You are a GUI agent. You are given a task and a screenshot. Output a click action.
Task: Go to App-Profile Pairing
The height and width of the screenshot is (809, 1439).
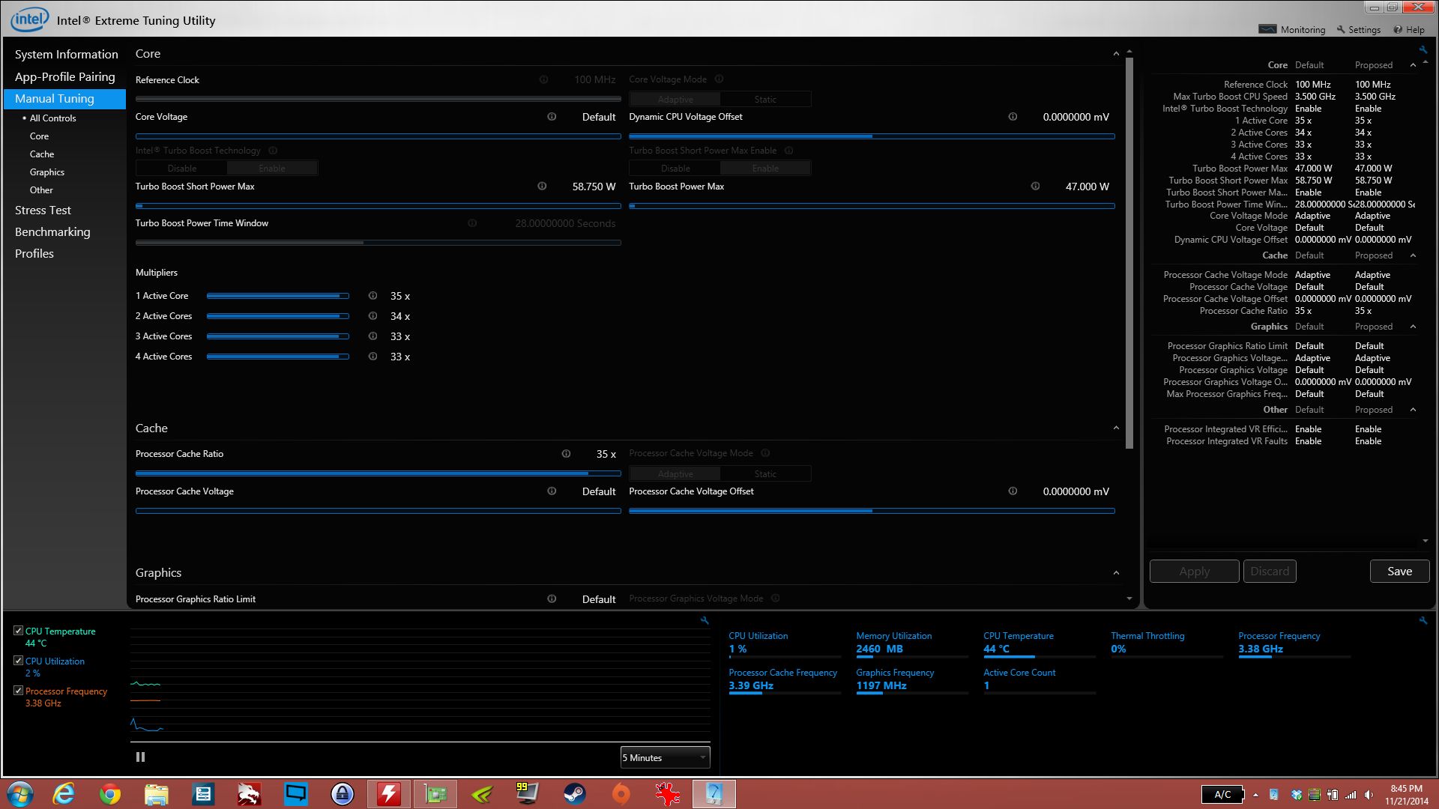coord(65,76)
